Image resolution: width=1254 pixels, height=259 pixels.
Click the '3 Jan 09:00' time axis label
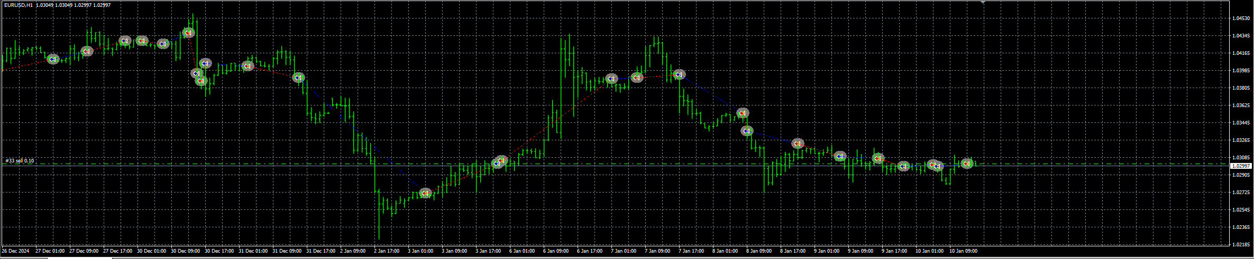point(454,251)
